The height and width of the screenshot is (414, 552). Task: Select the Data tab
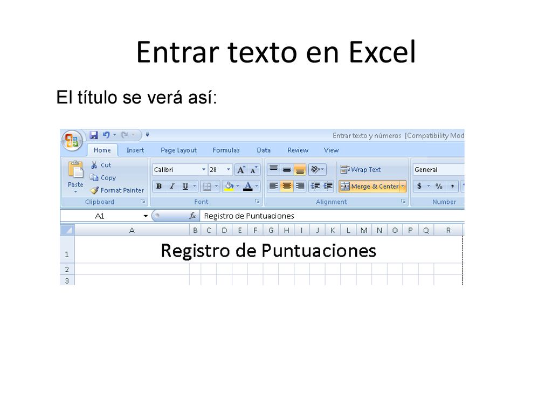pyautogui.click(x=264, y=150)
